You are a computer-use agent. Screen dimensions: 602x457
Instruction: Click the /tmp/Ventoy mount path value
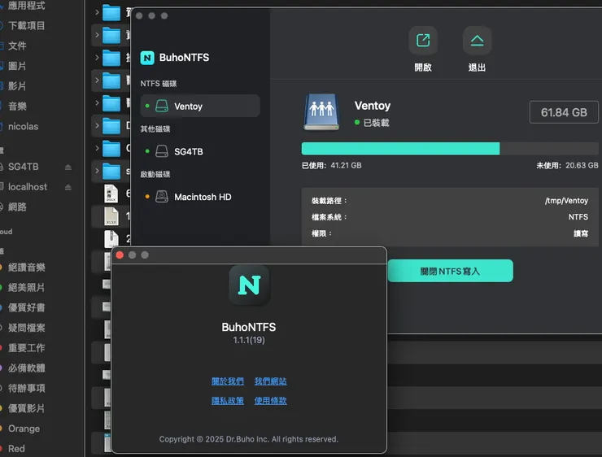click(x=566, y=200)
